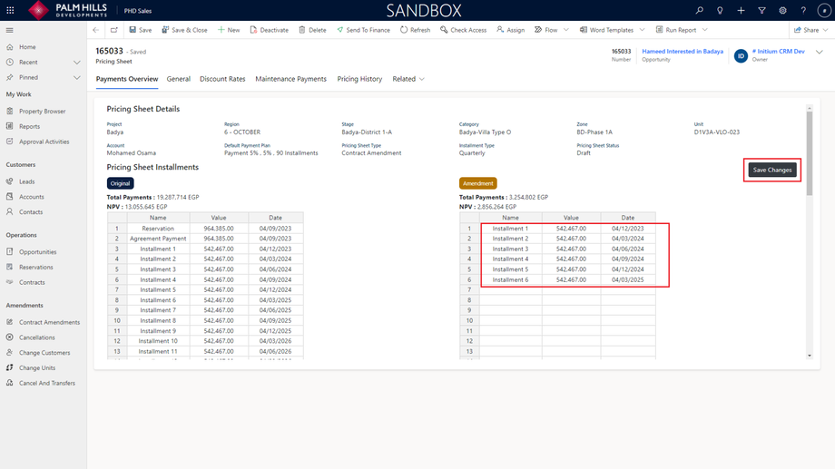Open the Maintenance Payments tab
The height and width of the screenshot is (469, 835).
[290, 79]
